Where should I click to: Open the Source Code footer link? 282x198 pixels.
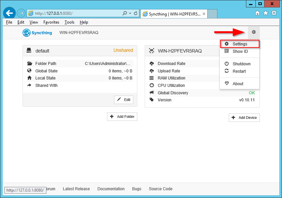[161, 189]
